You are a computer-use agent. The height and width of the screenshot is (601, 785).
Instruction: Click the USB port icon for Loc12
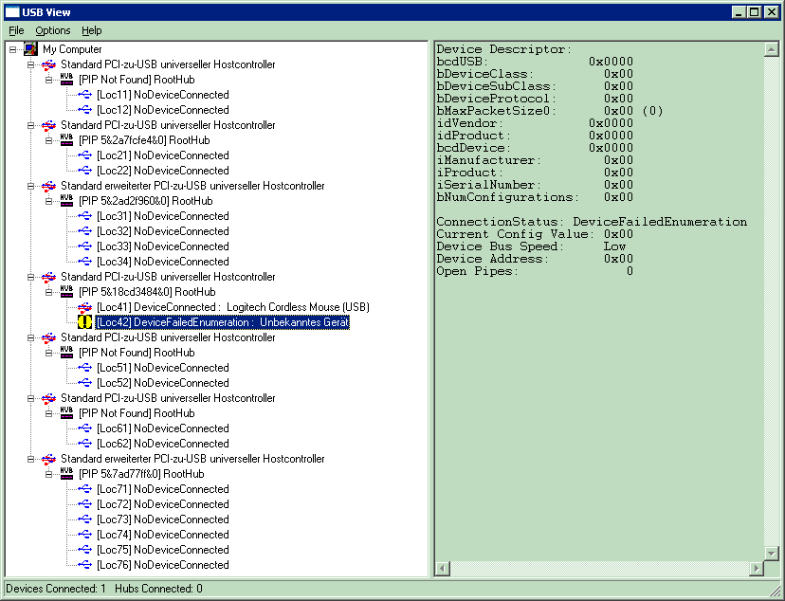pos(85,110)
